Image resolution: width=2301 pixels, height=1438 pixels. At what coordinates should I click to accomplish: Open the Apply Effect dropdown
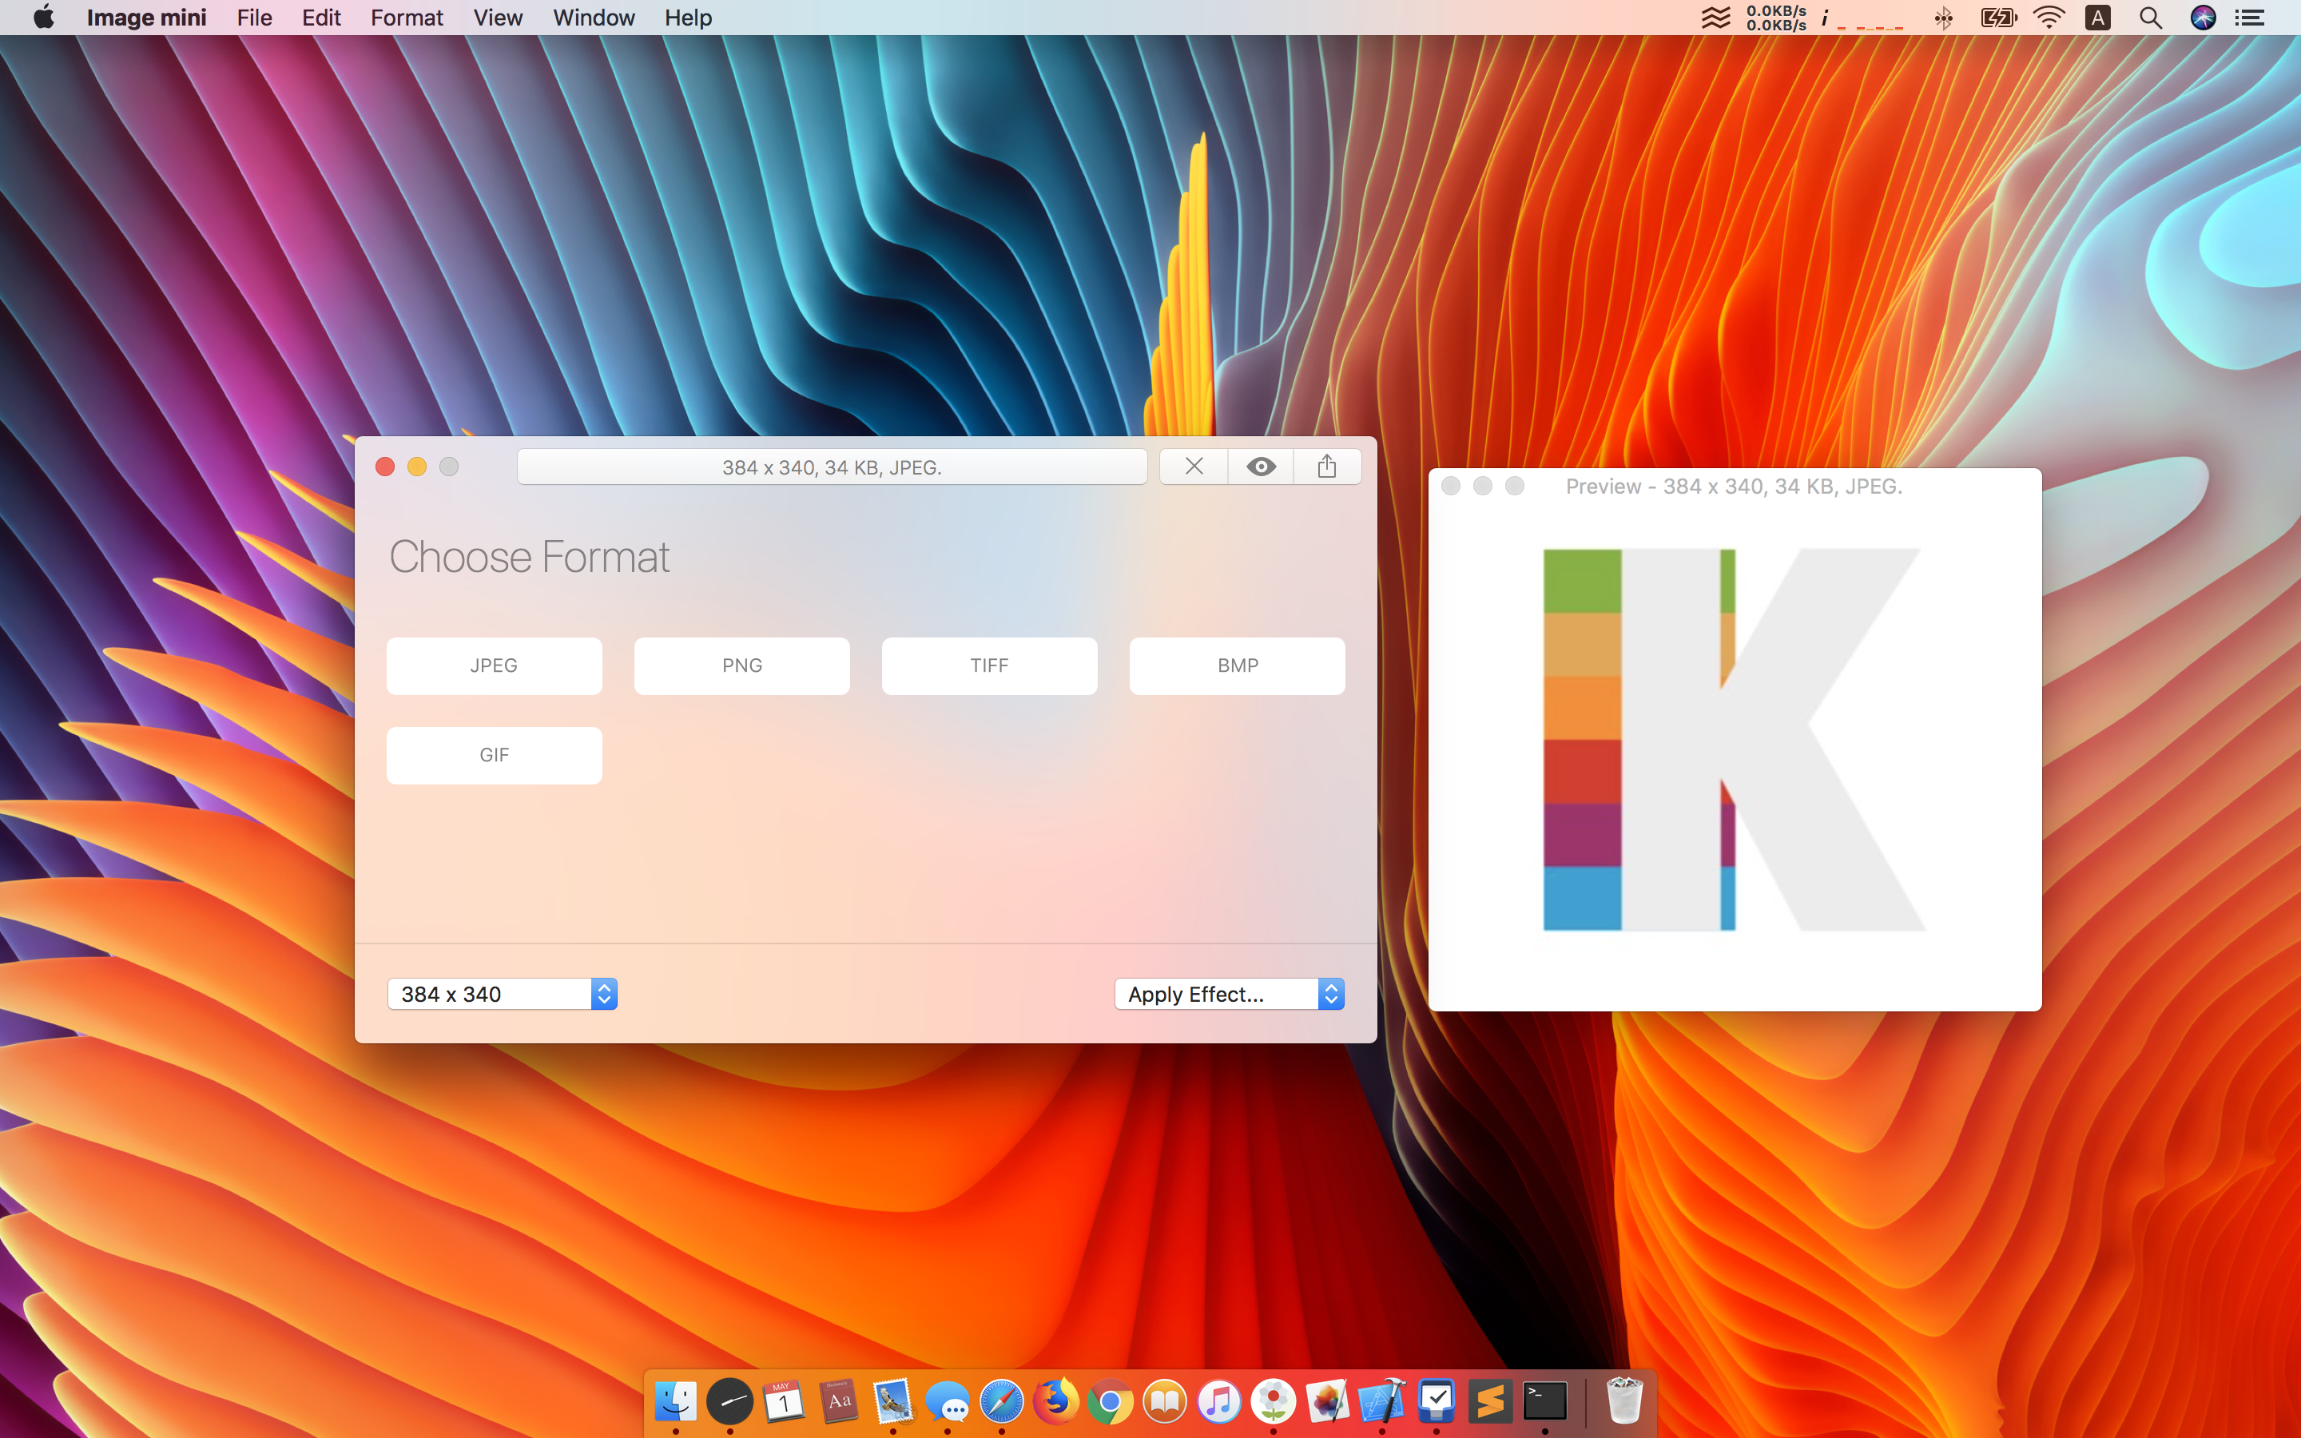[1217, 994]
